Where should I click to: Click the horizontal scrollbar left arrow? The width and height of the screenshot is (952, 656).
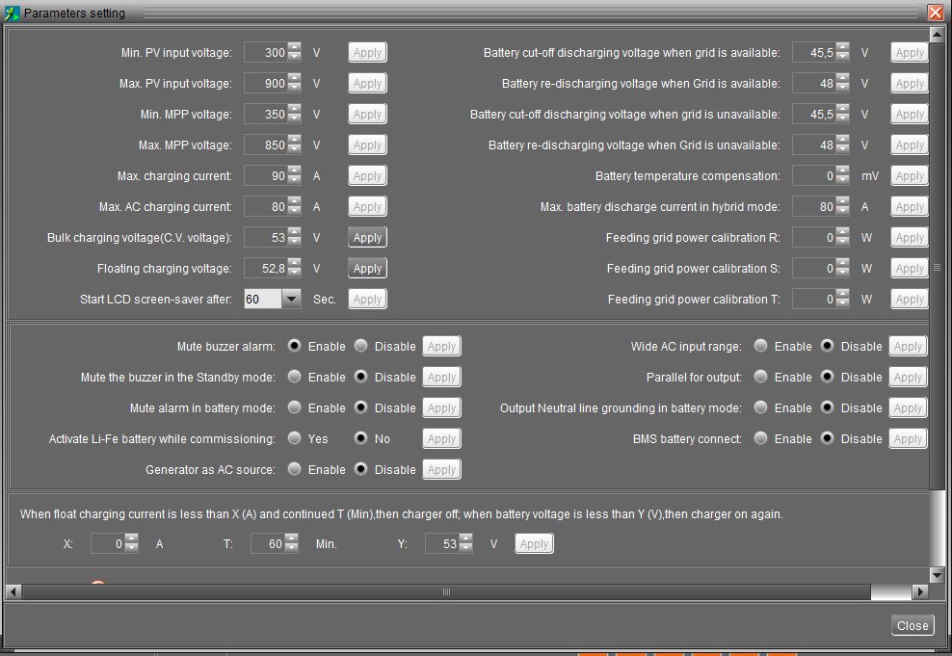[x=13, y=591]
